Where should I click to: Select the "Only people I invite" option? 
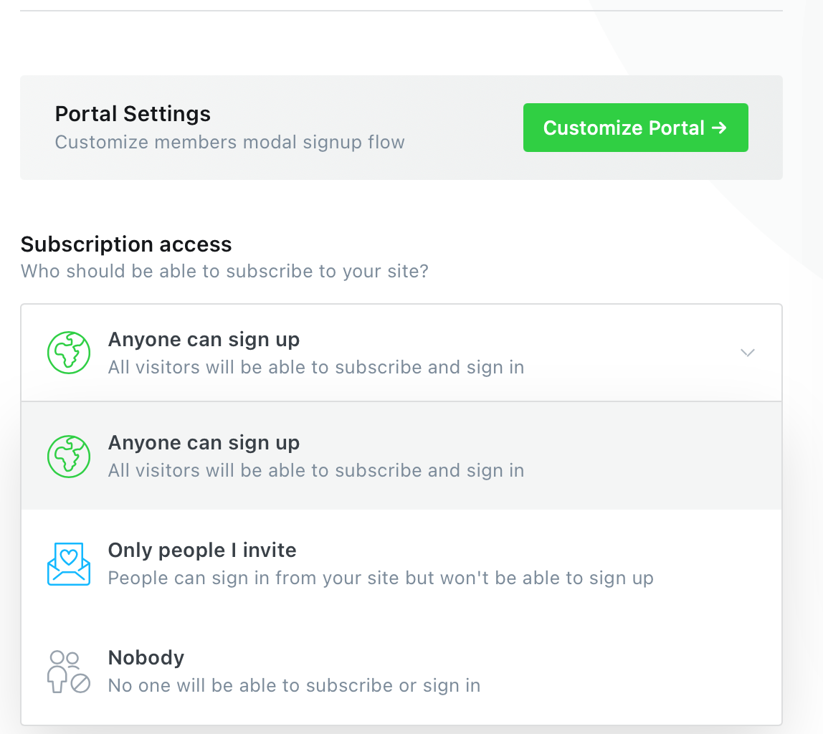coord(401,564)
